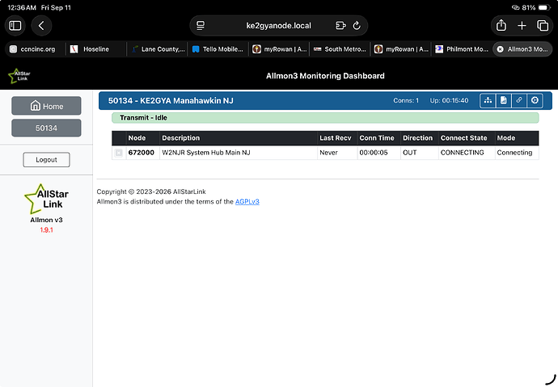
Task: Open node 50134 stats document icon
Action: [503, 100]
